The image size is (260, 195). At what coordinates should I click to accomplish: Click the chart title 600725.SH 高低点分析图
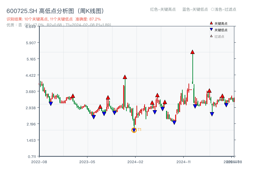pos(55,11)
